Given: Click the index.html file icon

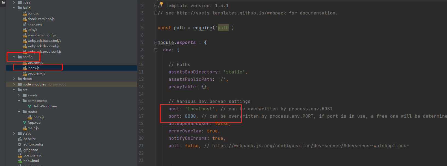Looking at the screenshot, I should (x=20, y=161).
